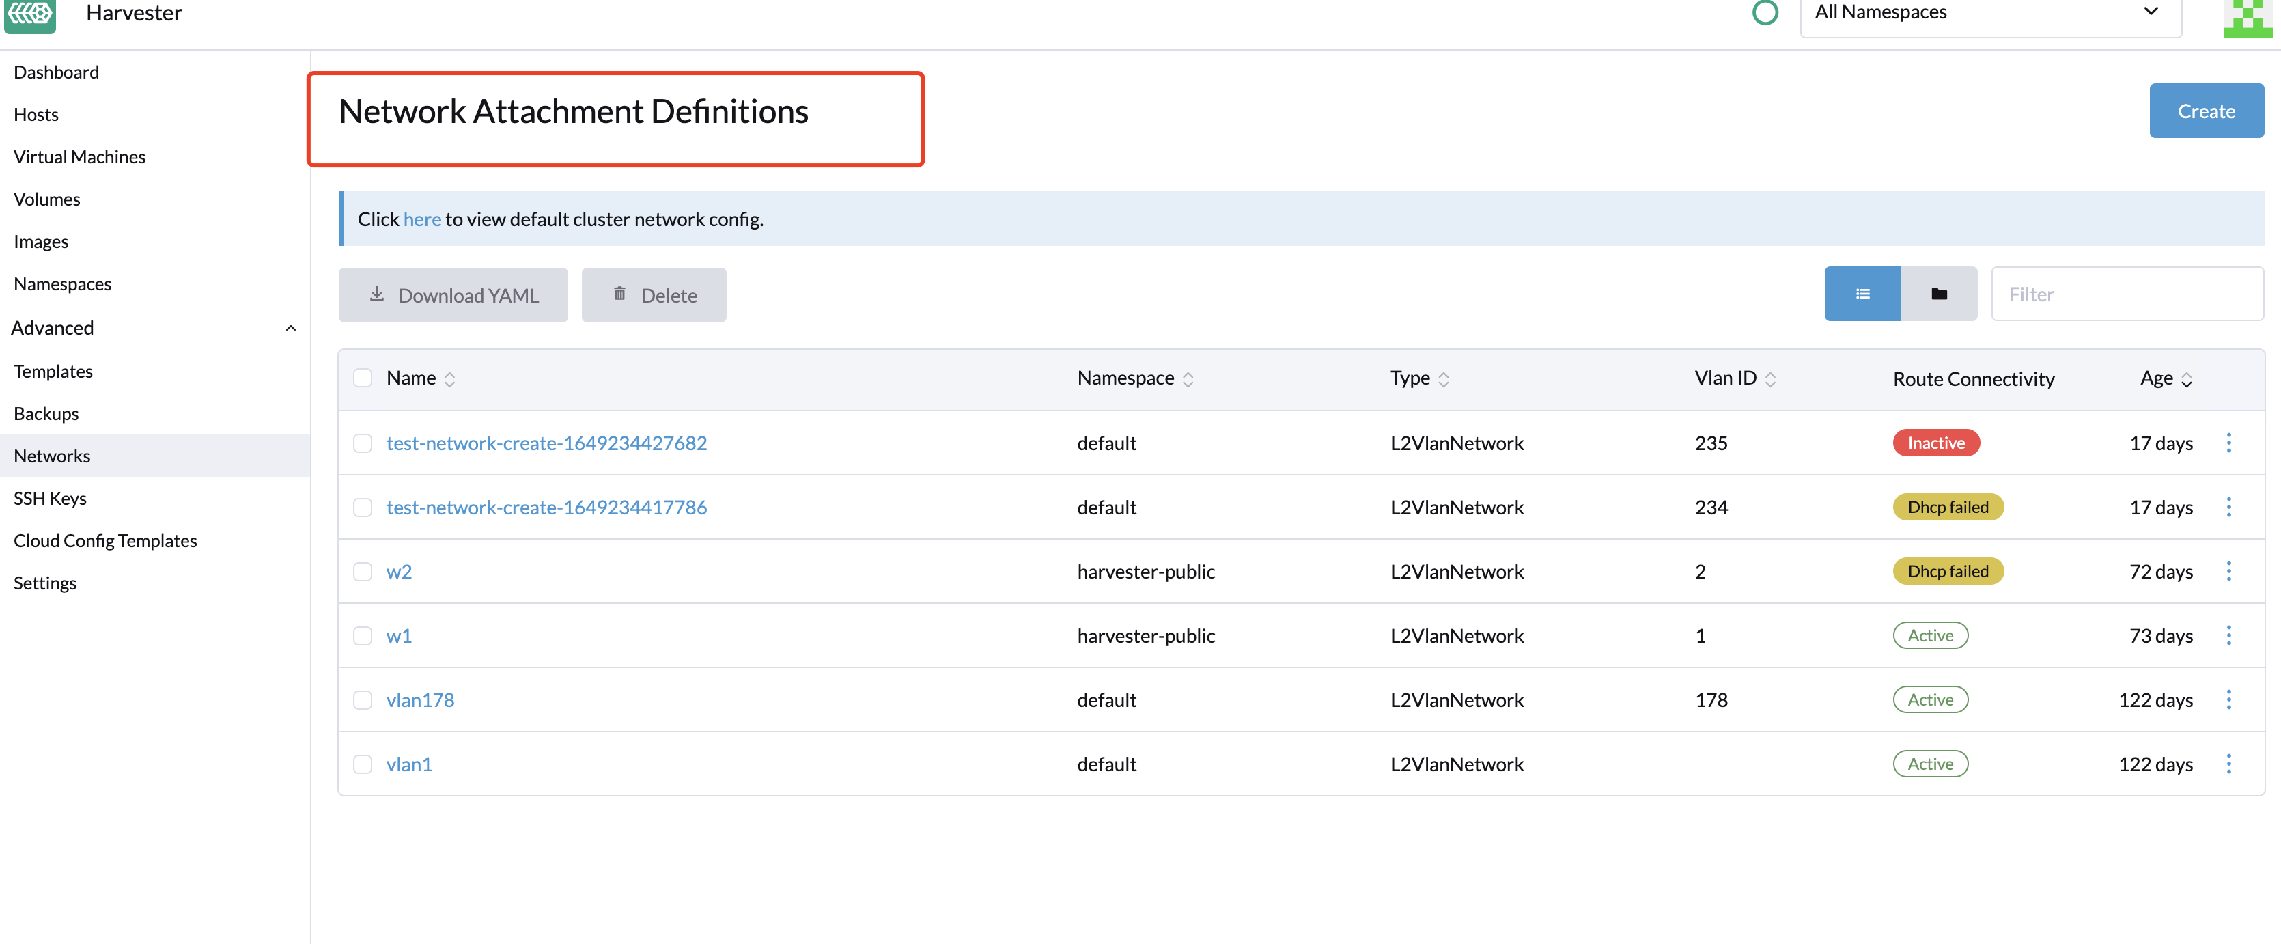Tick checkbox for vlan178 row
This screenshot has width=2281, height=944.
pyautogui.click(x=362, y=699)
